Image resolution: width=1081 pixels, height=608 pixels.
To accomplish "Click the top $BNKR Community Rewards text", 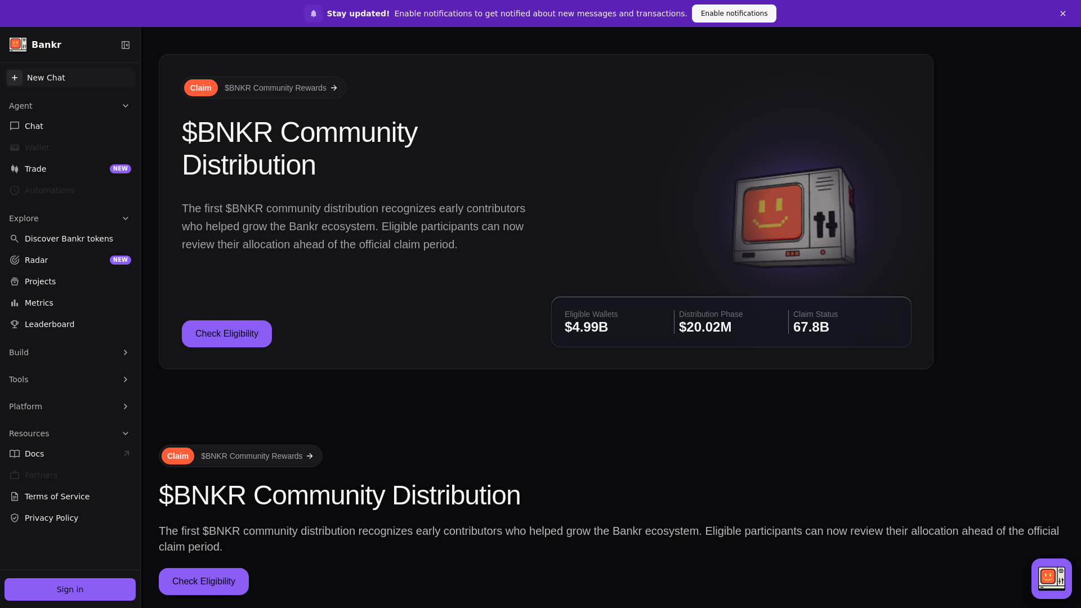I will tap(275, 88).
